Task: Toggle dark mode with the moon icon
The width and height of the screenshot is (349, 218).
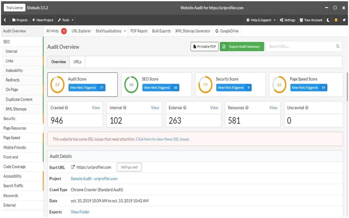Action: (x=328, y=20)
